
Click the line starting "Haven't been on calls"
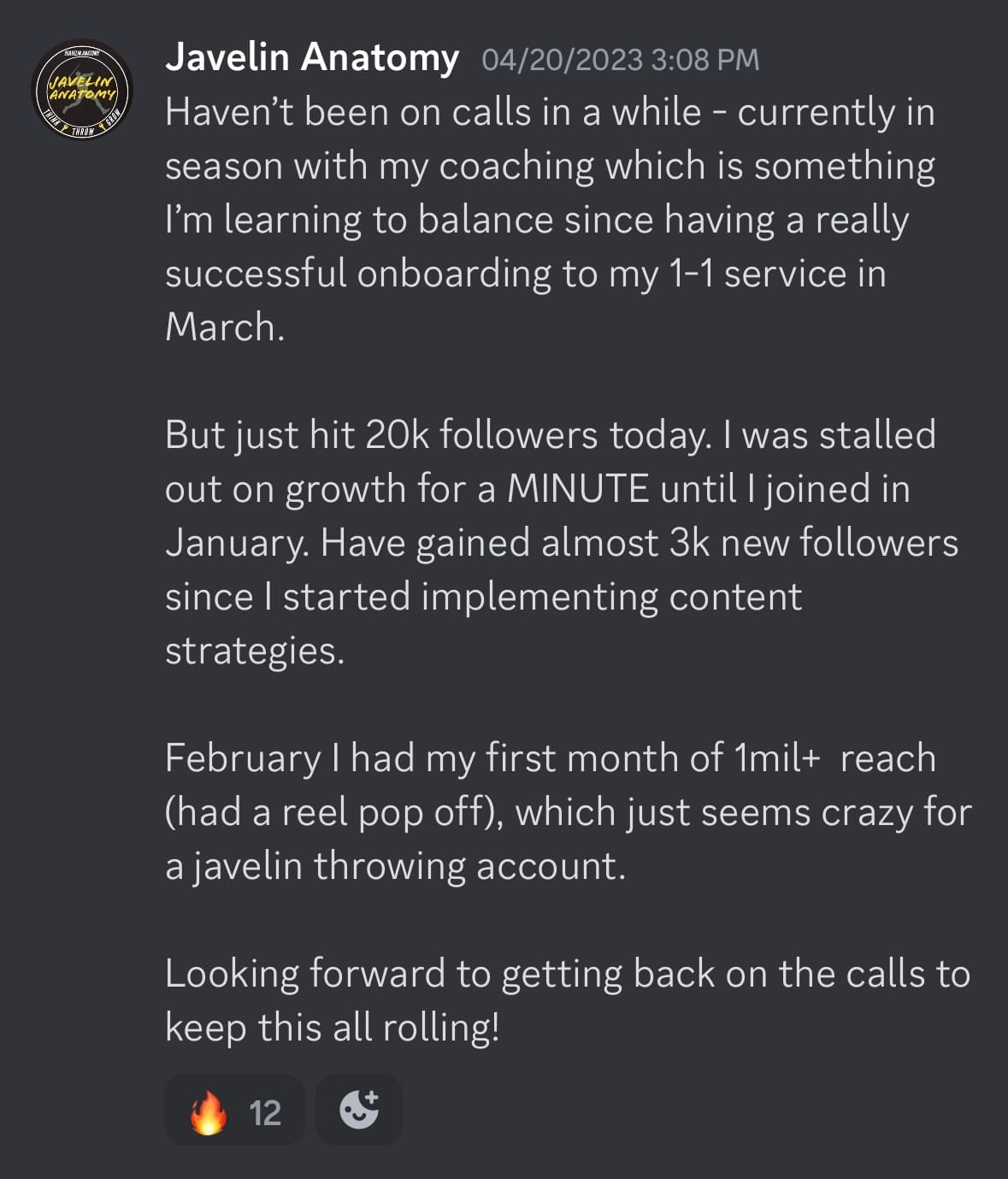click(549, 112)
